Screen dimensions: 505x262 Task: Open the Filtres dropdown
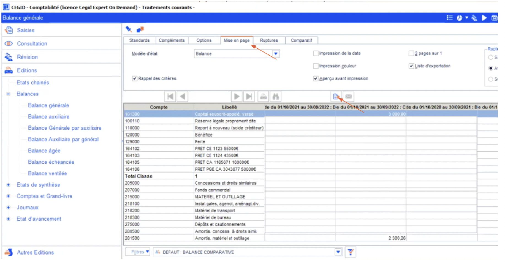click(138, 252)
